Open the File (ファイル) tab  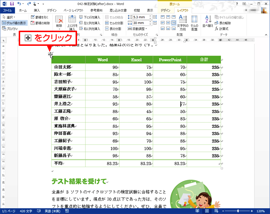point(8,10)
